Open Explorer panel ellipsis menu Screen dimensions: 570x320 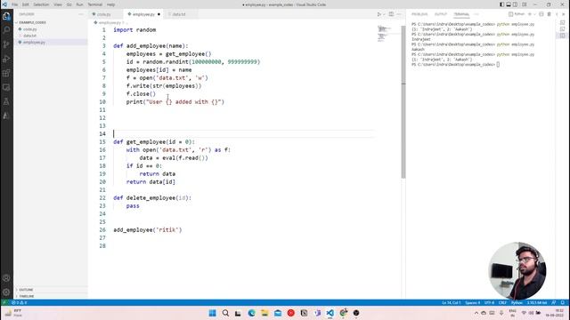(81, 14)
